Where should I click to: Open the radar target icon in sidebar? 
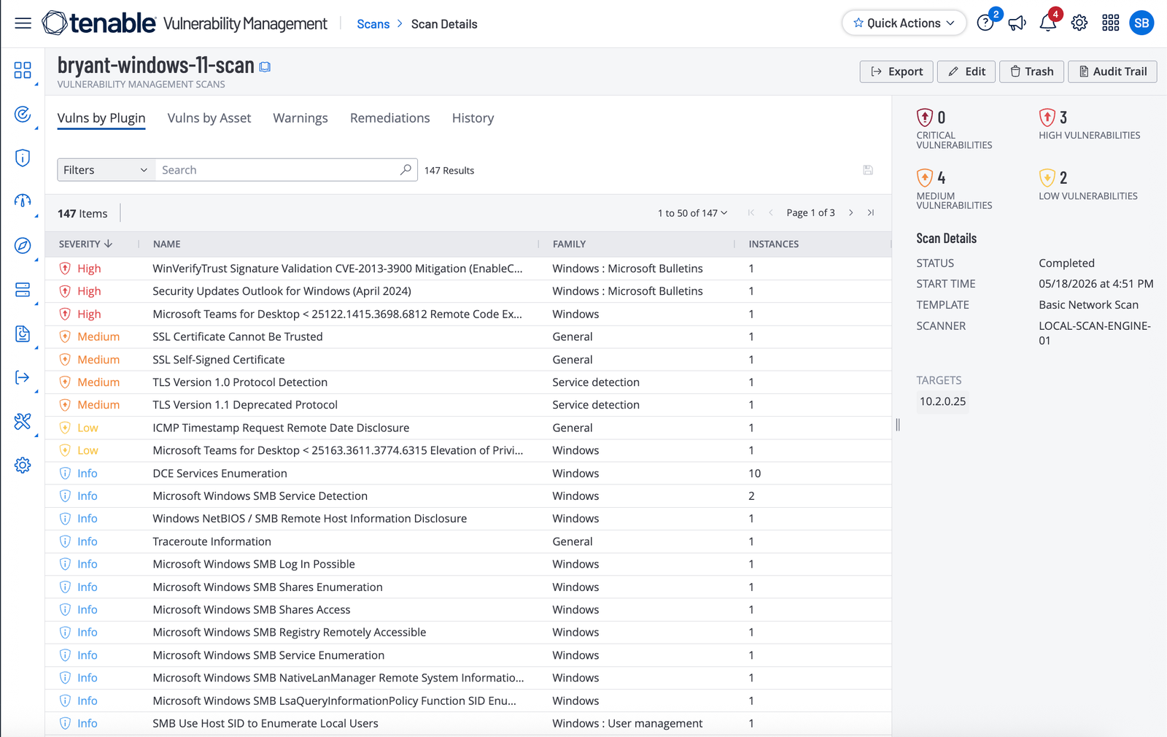pyautogui.click(x=23, y=114)
